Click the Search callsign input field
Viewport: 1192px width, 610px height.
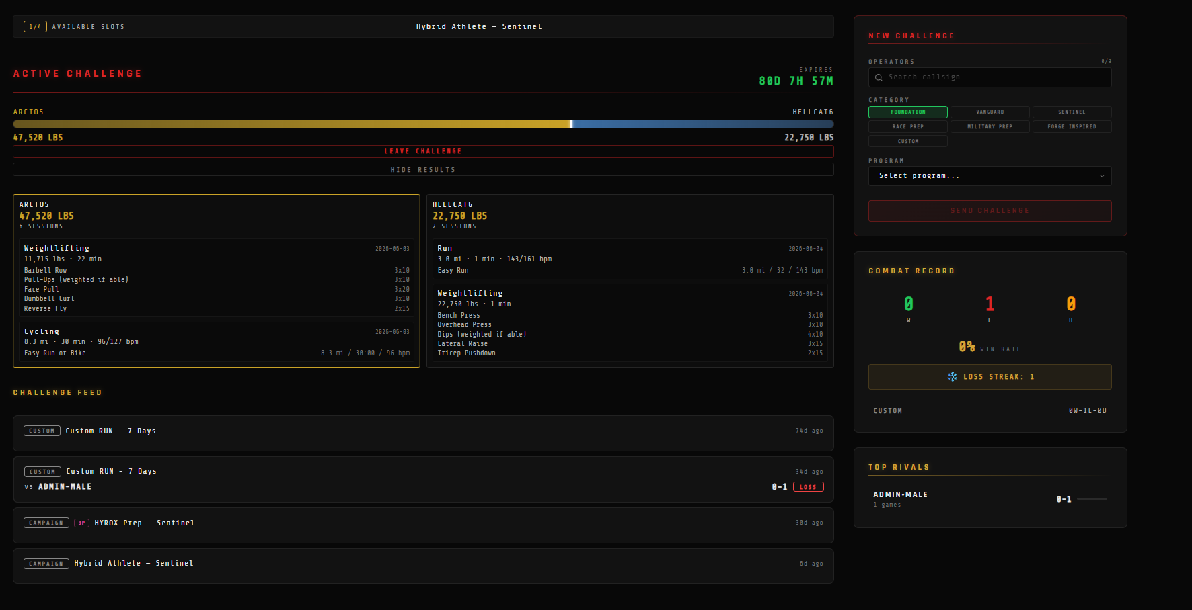click(x=990, y=77)
